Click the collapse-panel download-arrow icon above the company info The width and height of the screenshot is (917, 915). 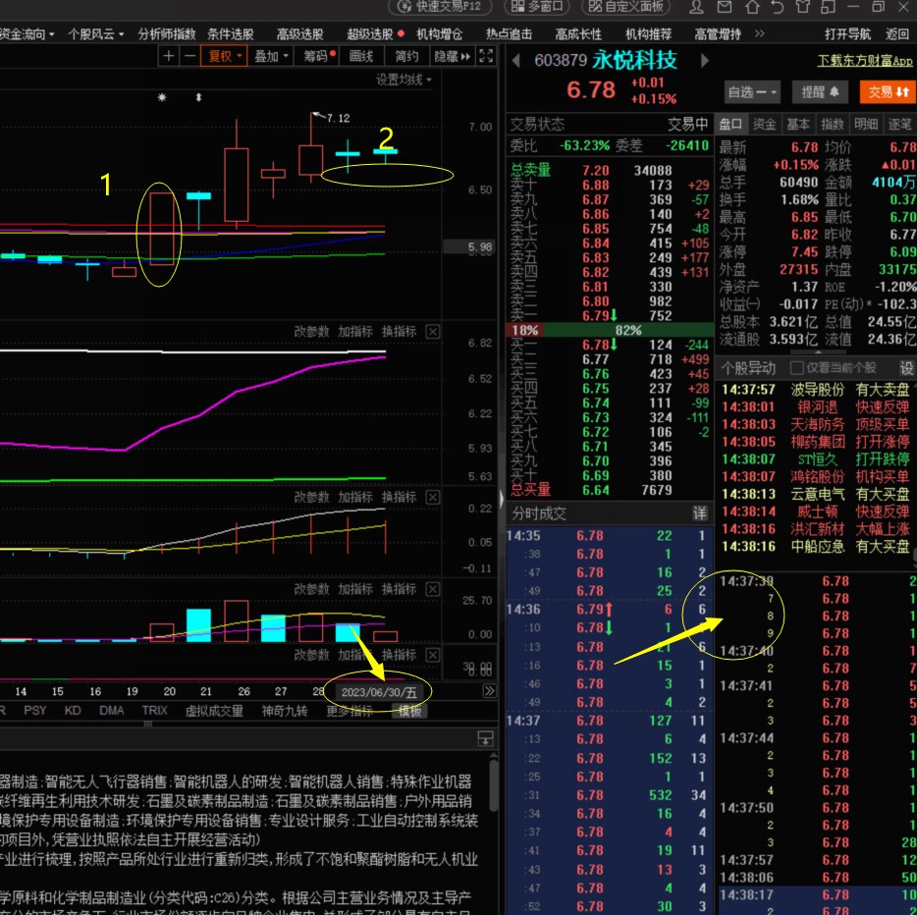(485, 738)
